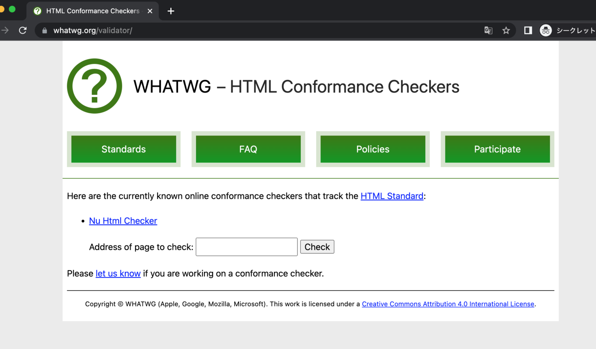Open the FAQ page
The image size is (596, 349).
tap(248, 149)
